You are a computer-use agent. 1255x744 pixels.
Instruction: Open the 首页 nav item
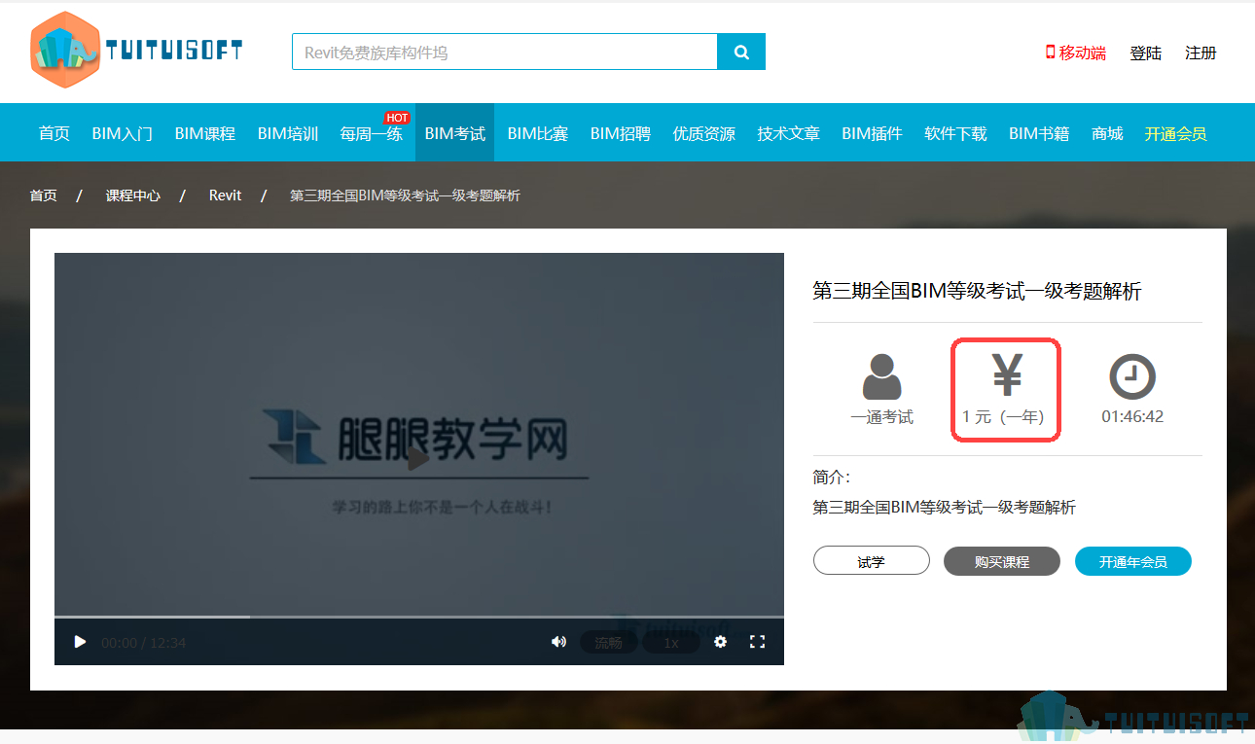(x=54, y=133)
